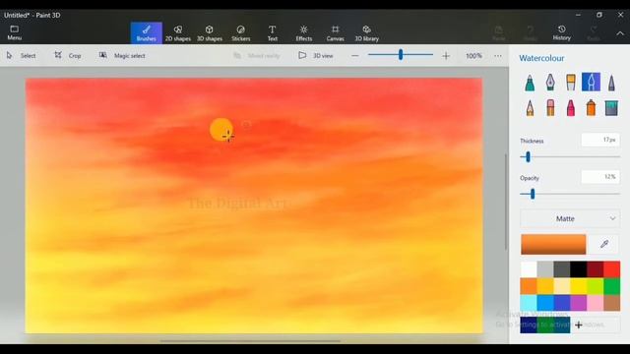Screen dimensions: 630x354
Task: Click the Thickness slider handle
Action: pos(528,157)
